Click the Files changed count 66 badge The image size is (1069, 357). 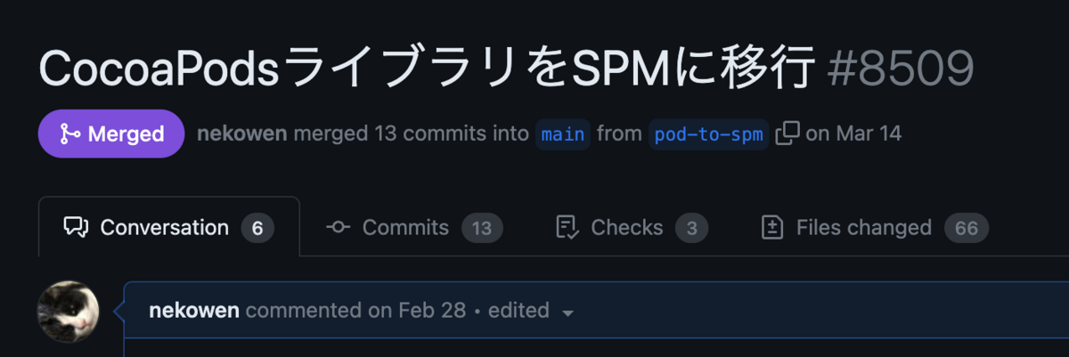(x=967, y=228)
